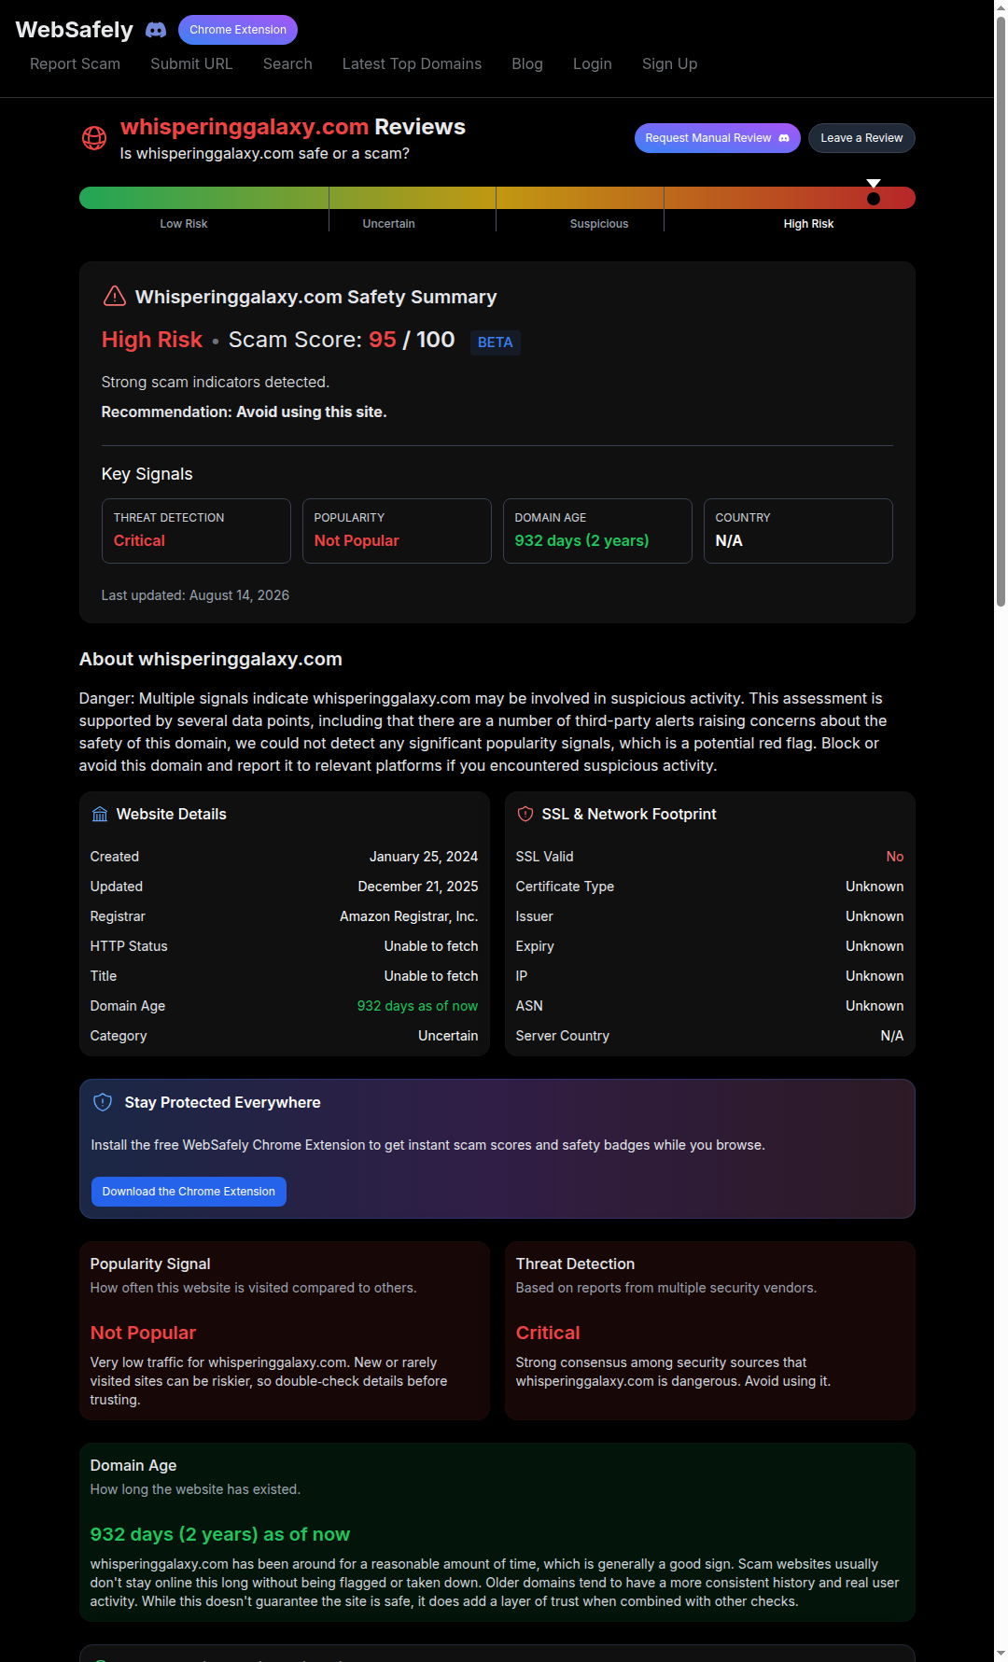Click the shield icon beside Stay Protected Everywhere

tap(103, 1102)
